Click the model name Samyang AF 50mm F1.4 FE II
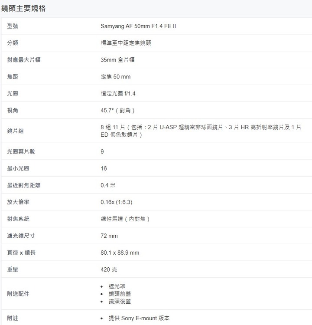Image resolution: width=312 pixels, height=325 pixels. tap(138, 26)
